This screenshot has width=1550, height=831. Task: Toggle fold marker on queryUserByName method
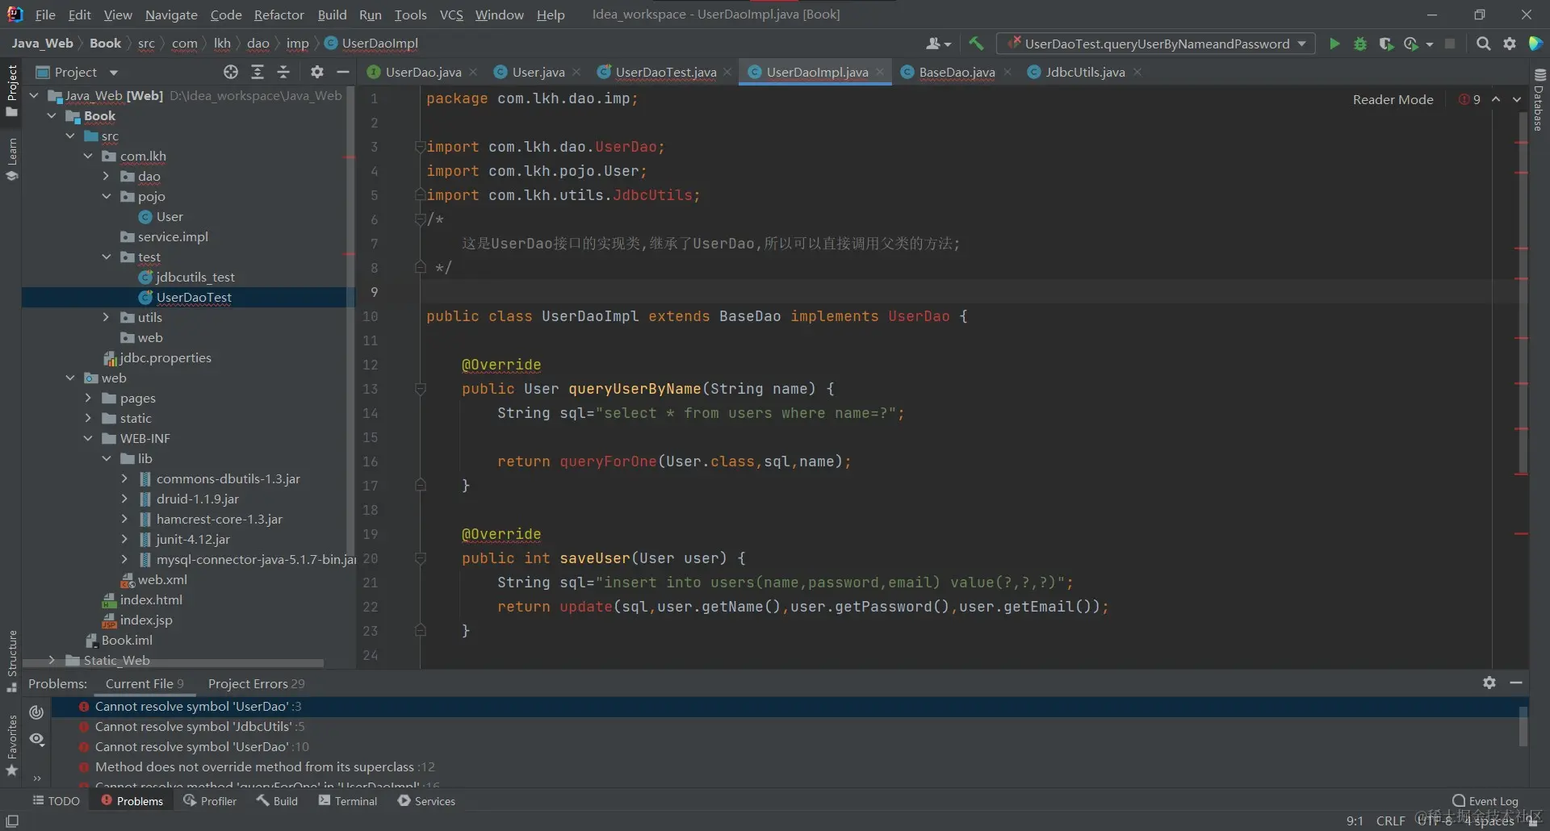click(x=420, y=389)
